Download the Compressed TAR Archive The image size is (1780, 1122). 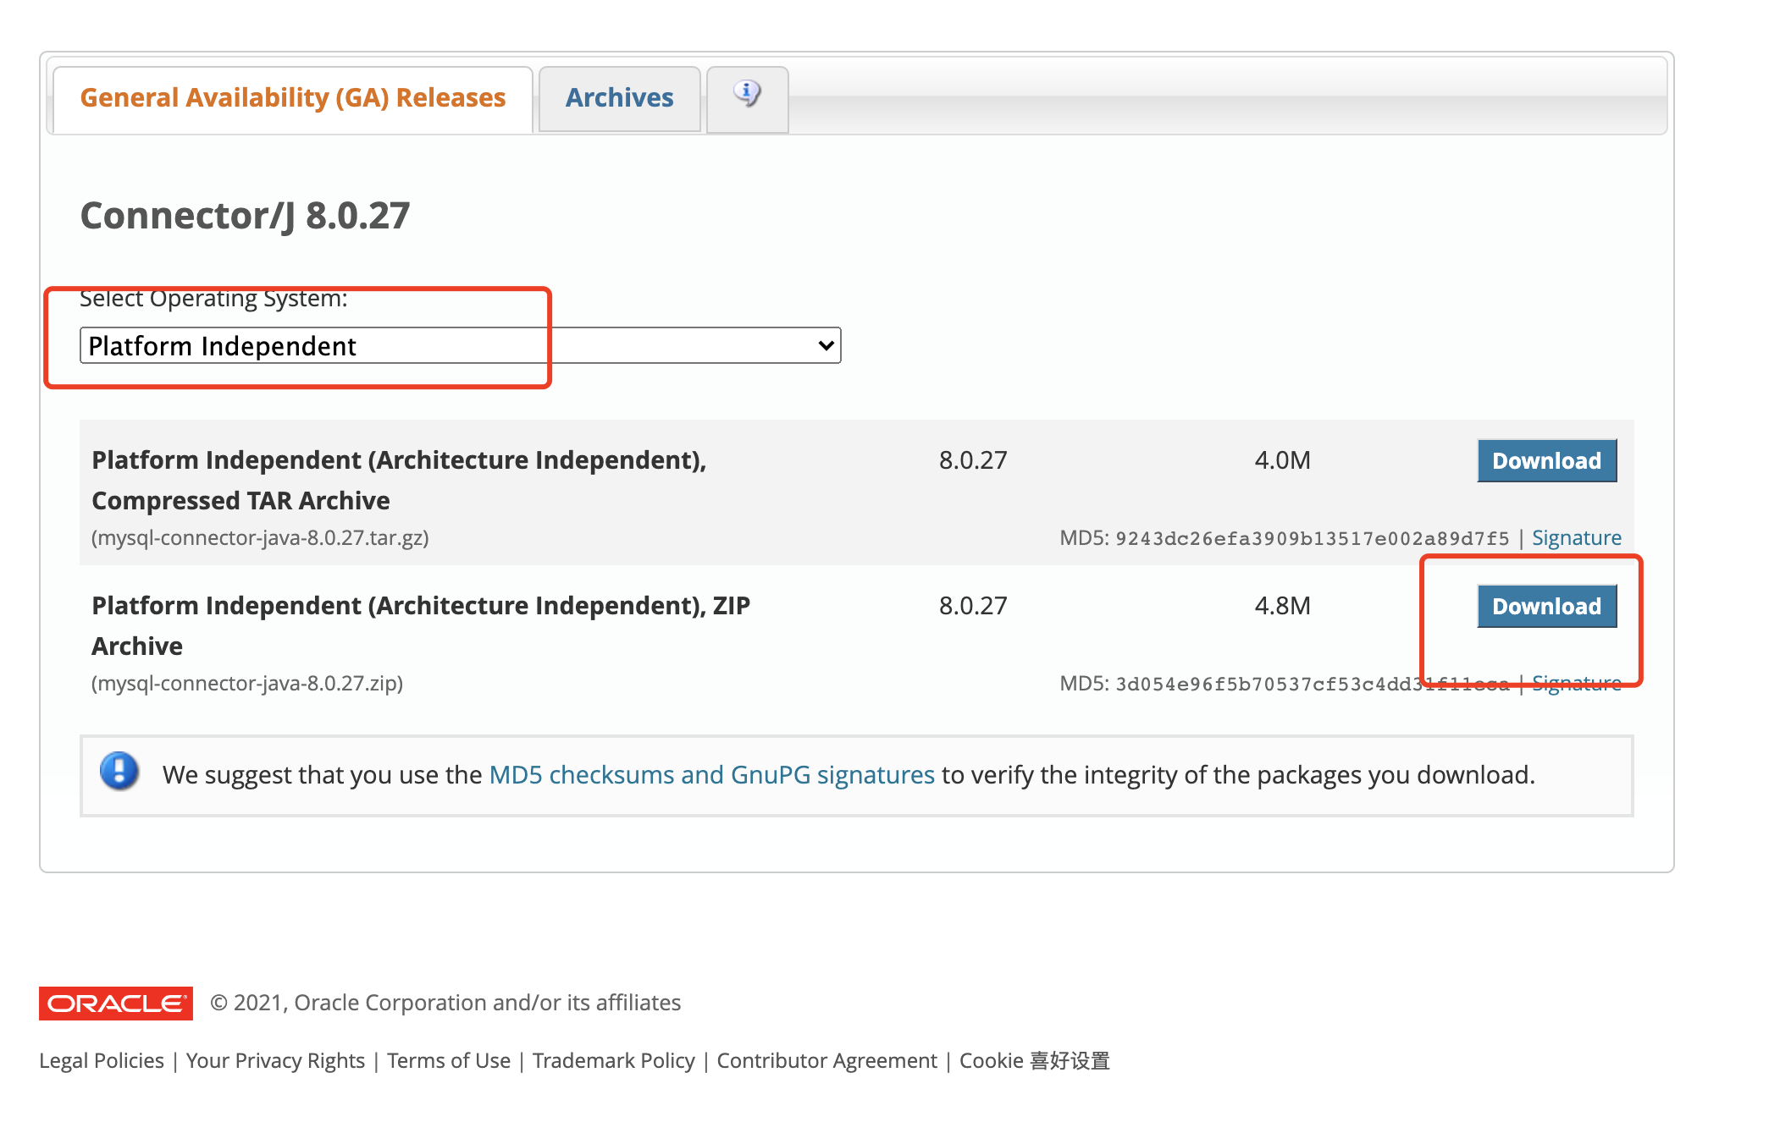pyautogui.click(x=1546, y=460)
